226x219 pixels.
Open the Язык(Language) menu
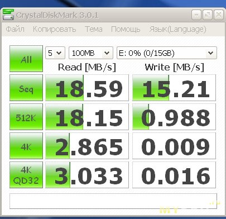178,30
